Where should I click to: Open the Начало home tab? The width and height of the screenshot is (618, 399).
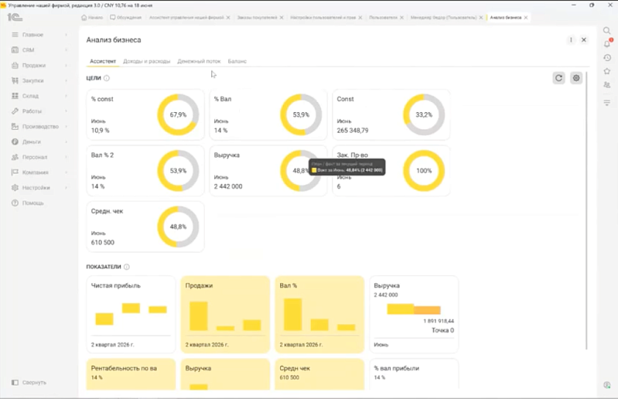tap(92, 18)
